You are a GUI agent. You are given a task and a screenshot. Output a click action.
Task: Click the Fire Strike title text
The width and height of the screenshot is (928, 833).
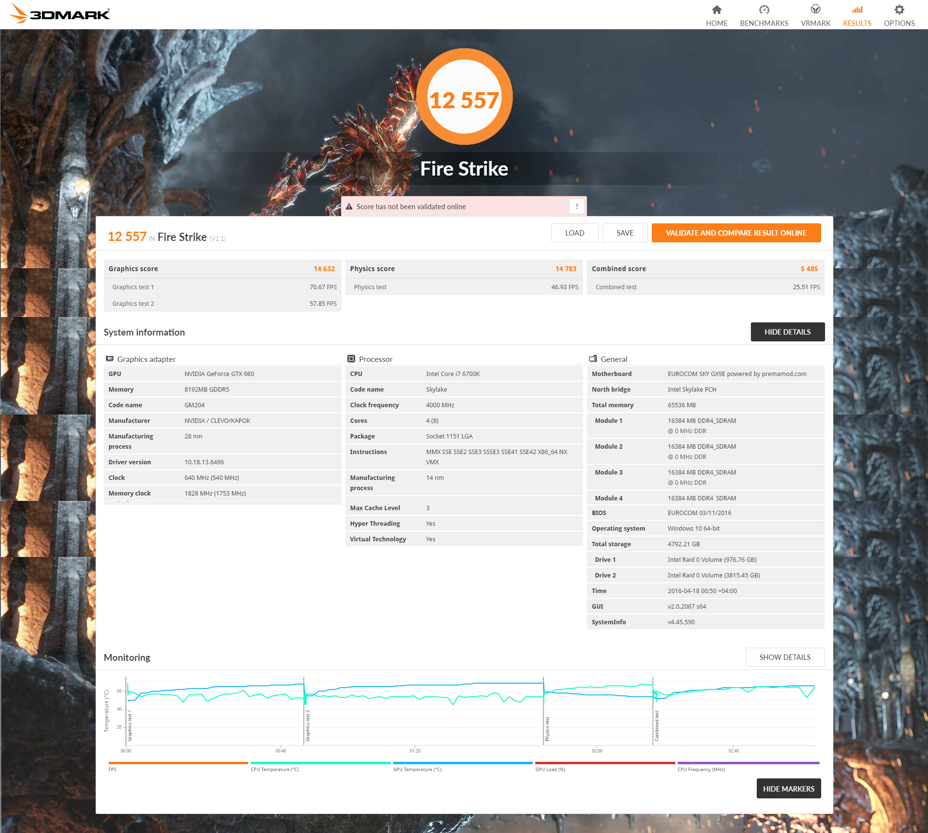click(464, 169)
